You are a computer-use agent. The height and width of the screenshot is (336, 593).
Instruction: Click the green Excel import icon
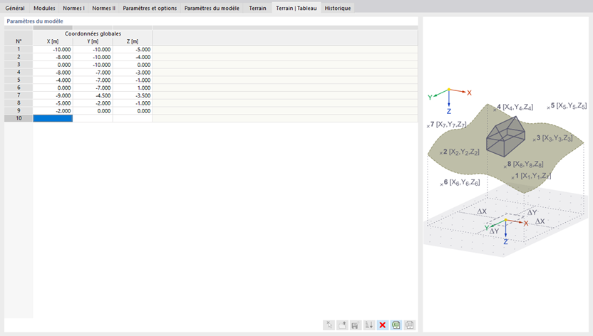(396, 325)
